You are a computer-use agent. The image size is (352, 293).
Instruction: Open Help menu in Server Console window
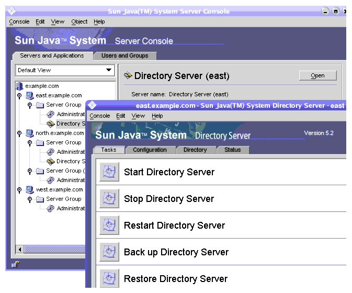[x=99, y=22]
